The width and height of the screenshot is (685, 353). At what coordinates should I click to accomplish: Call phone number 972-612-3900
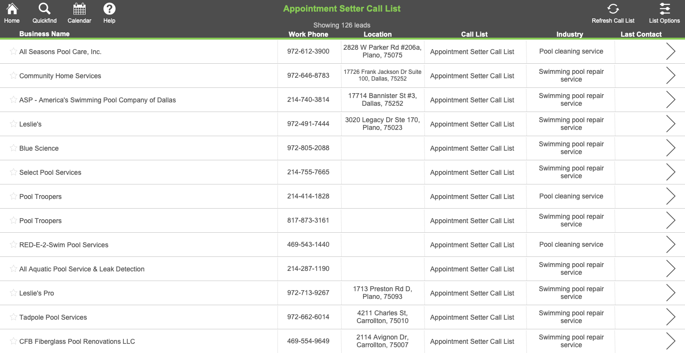coord(308,51)
